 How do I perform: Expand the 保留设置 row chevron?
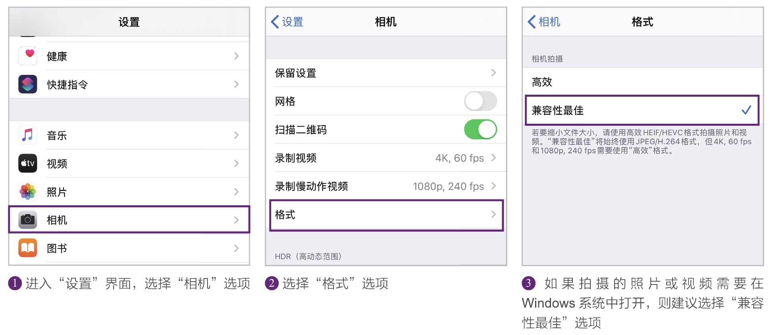493,73
